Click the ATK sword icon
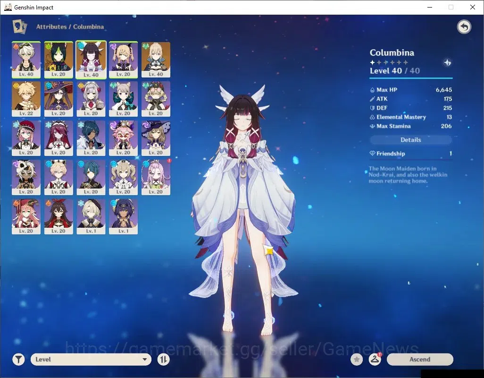 (x=372, y=99)
